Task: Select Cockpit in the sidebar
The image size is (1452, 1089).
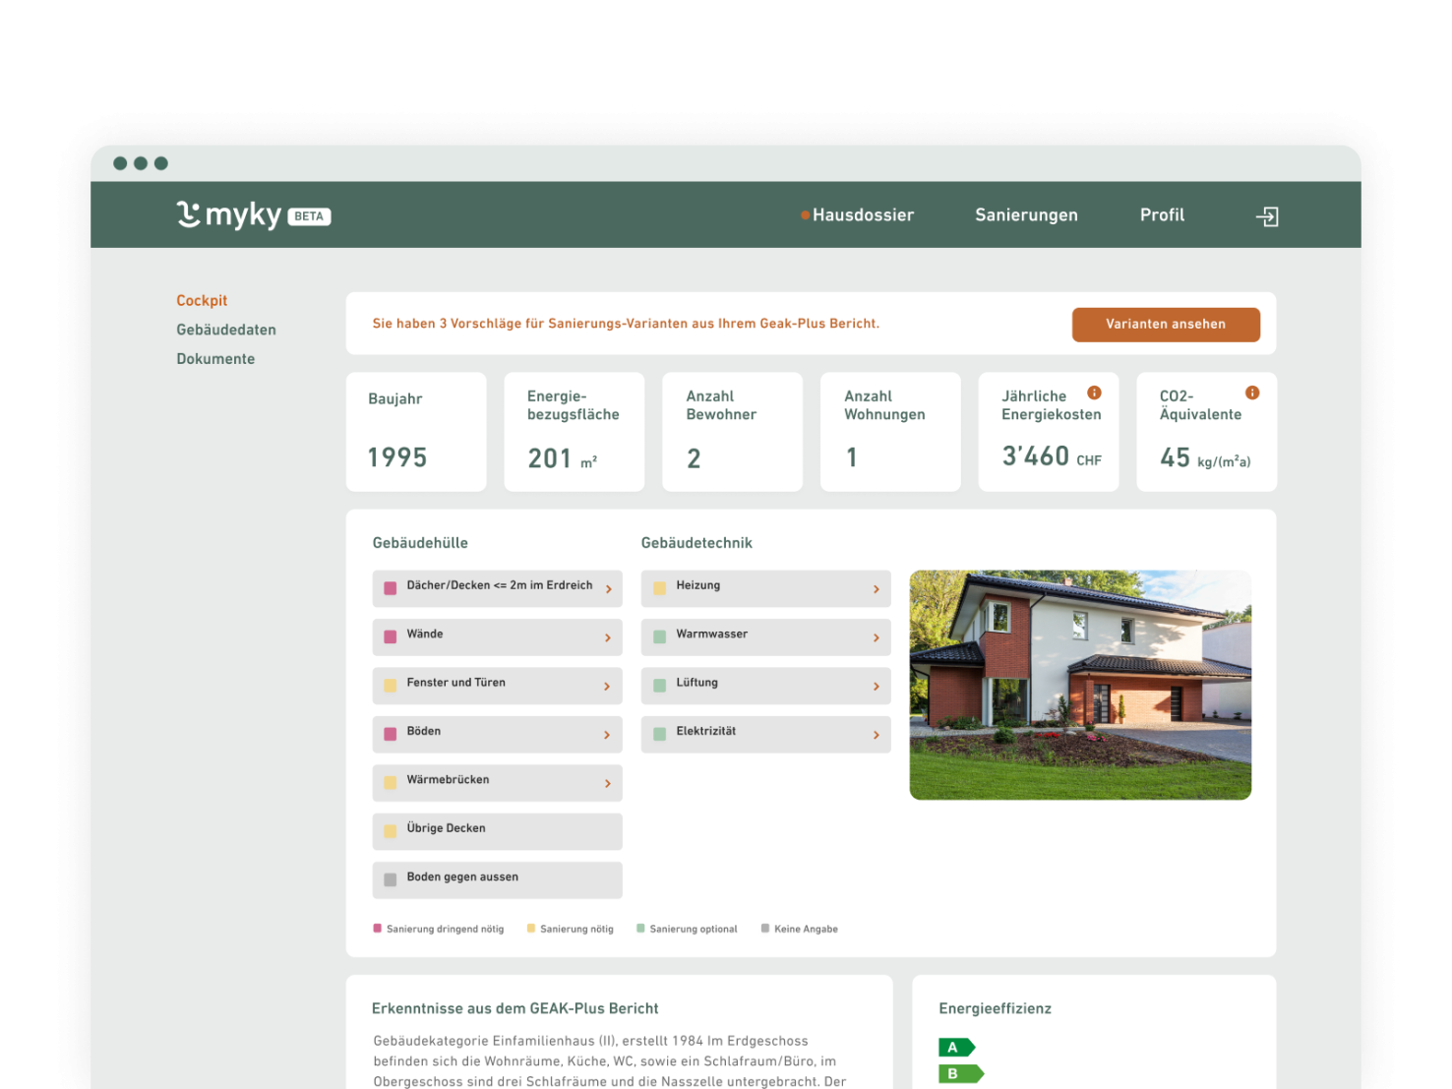Action: pos(202,300)
